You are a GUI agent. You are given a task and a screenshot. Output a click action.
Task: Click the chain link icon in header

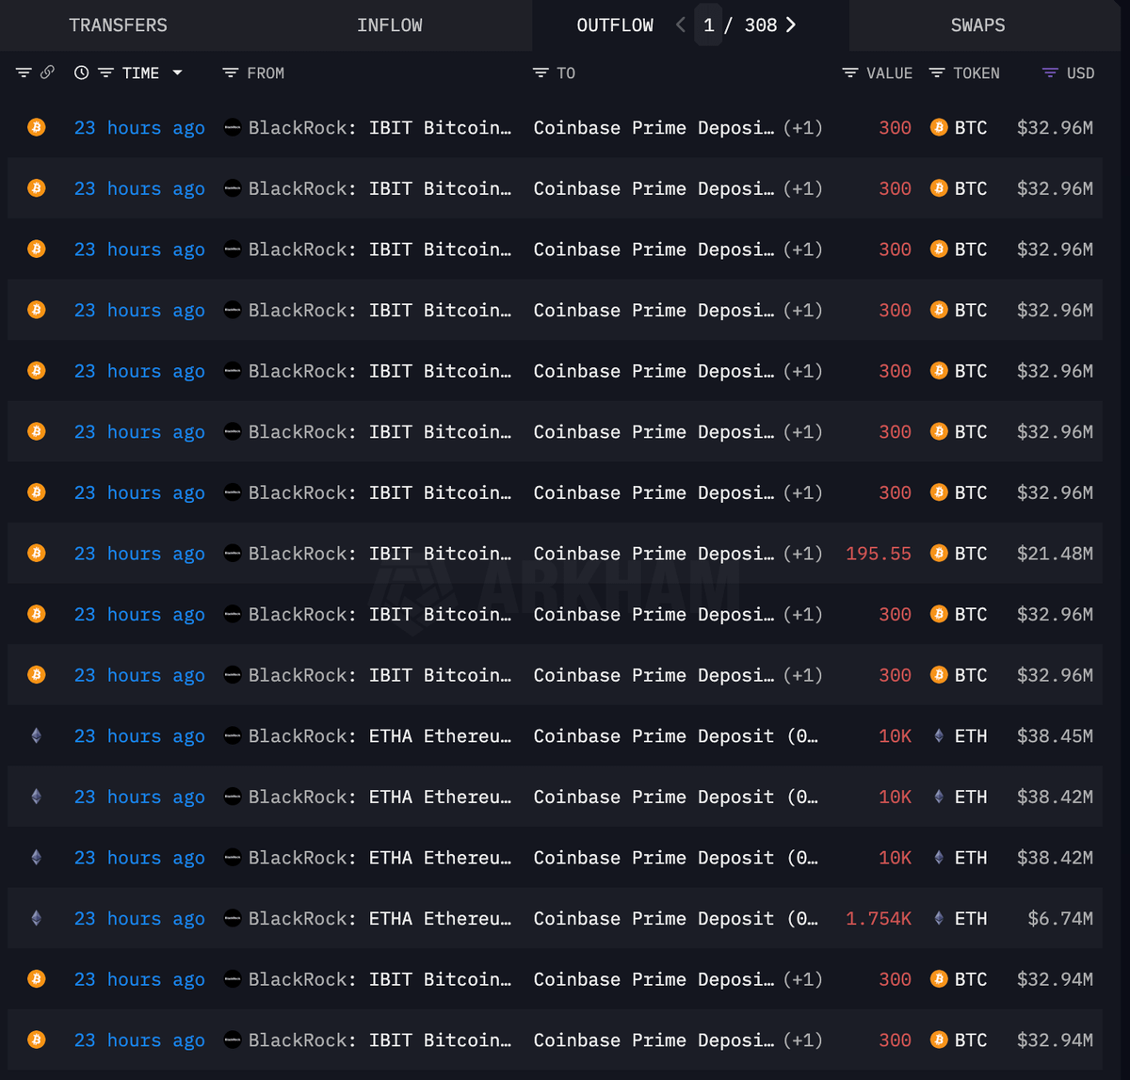49,72
